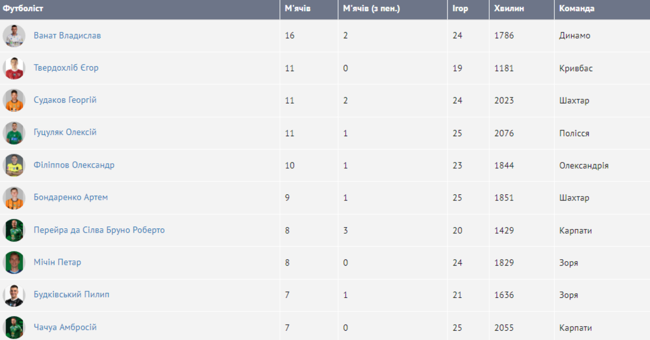Sort by the Команда column header

pos(577,8)
